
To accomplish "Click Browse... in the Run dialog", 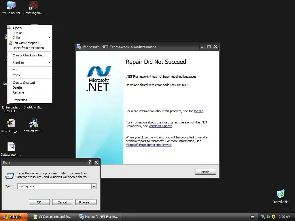I will (x=86, y=202).
